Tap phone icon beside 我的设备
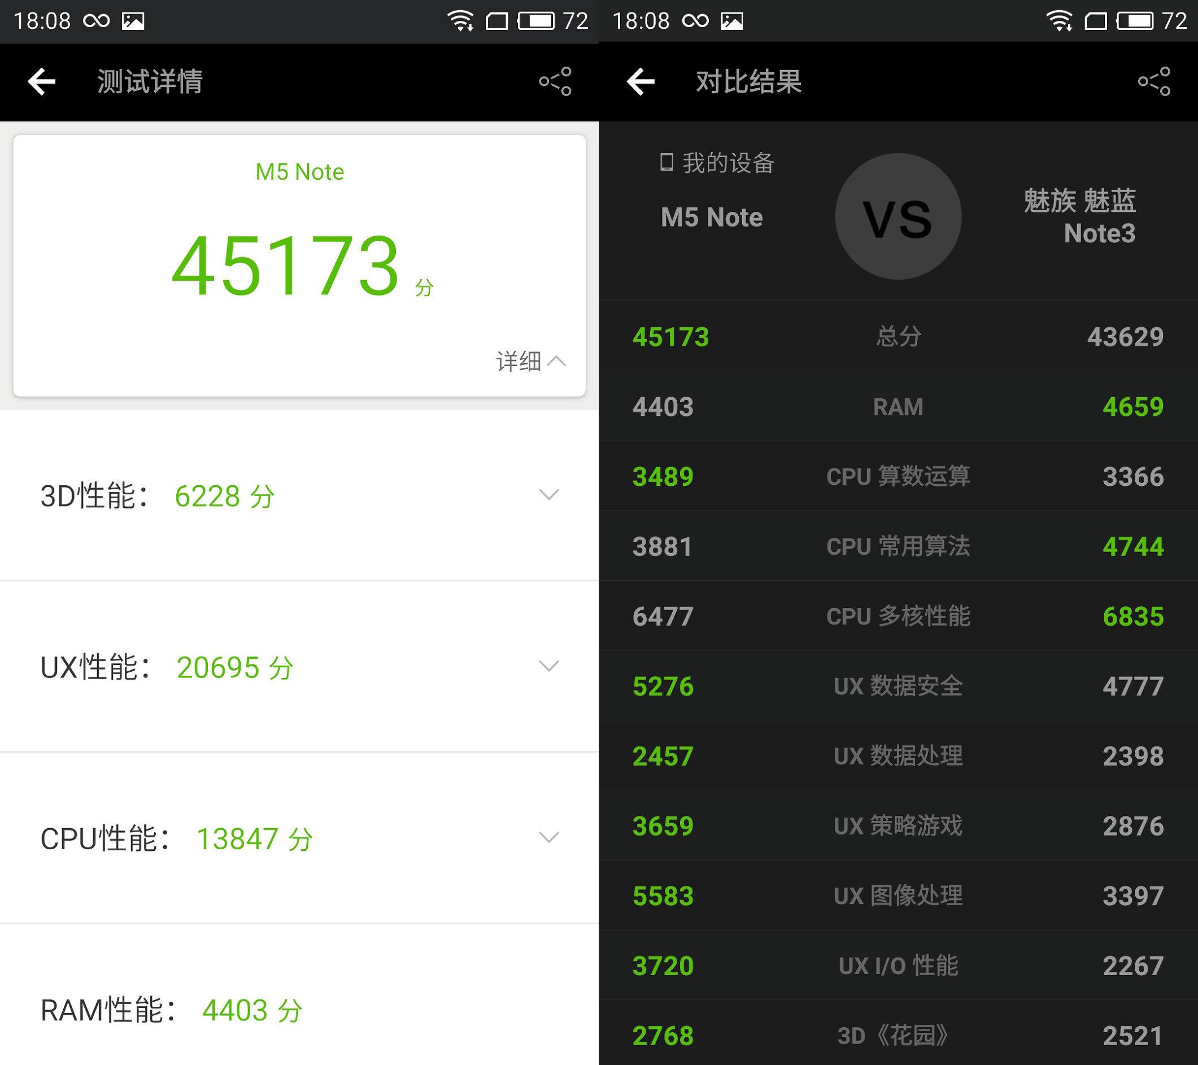The width and height of the screenshot is (1198, 1065). click(x=666, y=162)
